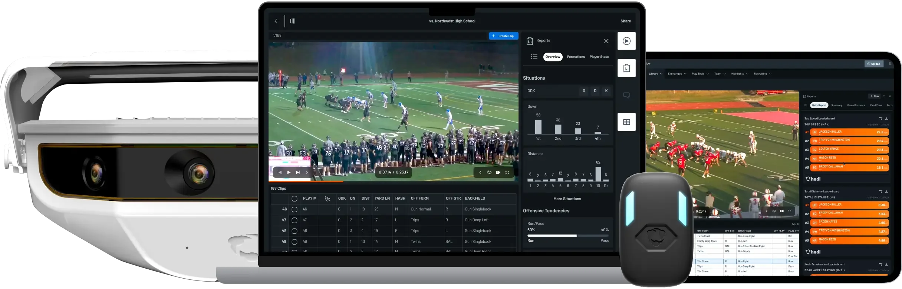Enter fullscreen in the laptop video player
This screenshot has width=902, height=289.
[507, 172]
